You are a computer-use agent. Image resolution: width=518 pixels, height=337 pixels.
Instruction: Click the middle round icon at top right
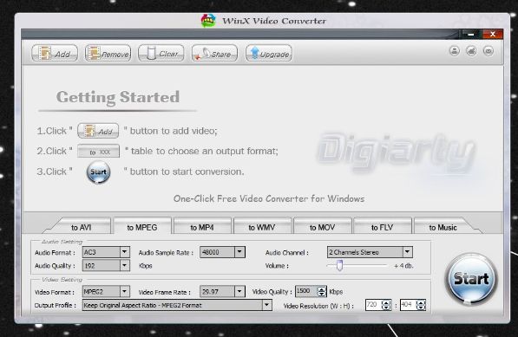[x=471, y=51]
